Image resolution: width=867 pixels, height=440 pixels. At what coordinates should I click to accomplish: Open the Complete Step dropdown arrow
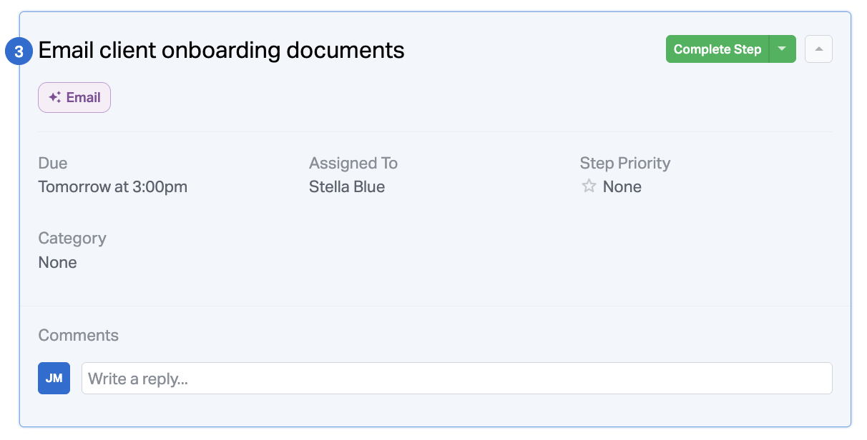click(782, 49)
